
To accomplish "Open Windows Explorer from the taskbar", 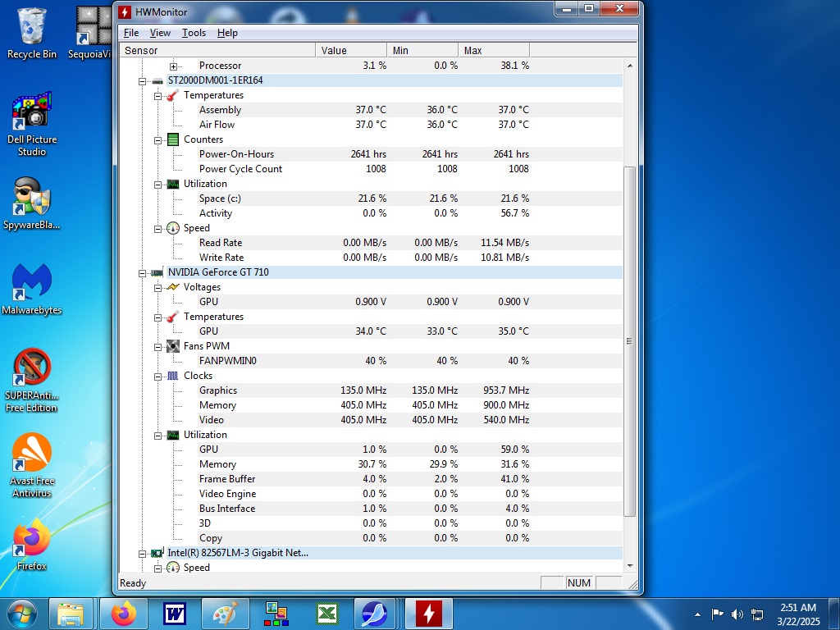I will pos(71,614).
